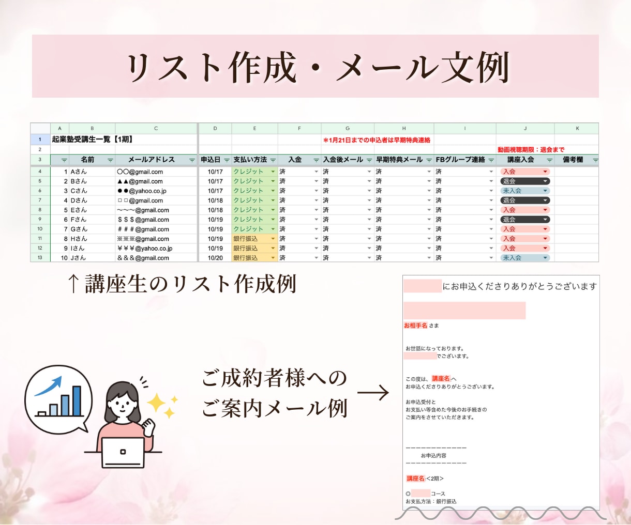Viewport: 631px width, 525px height.
Task: Select column A header
Action: tap(59, 129)
